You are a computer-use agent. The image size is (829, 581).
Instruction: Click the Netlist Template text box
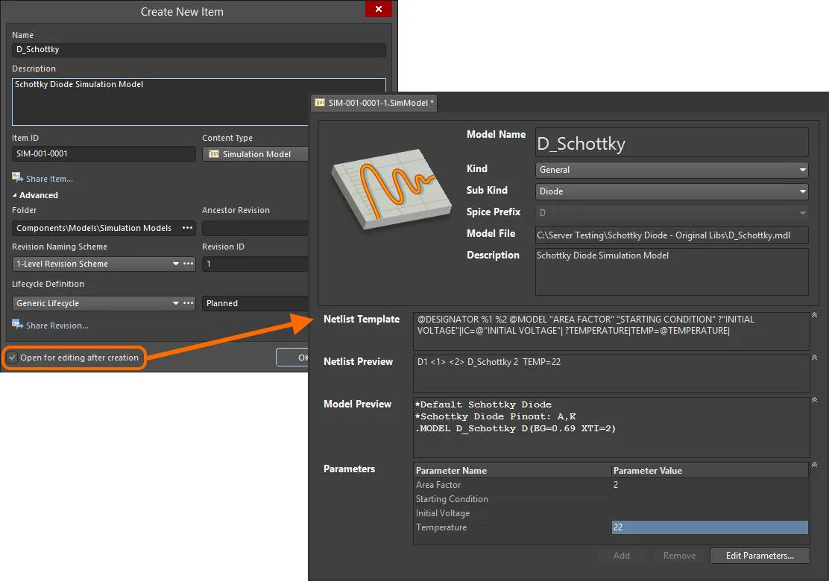612,331
